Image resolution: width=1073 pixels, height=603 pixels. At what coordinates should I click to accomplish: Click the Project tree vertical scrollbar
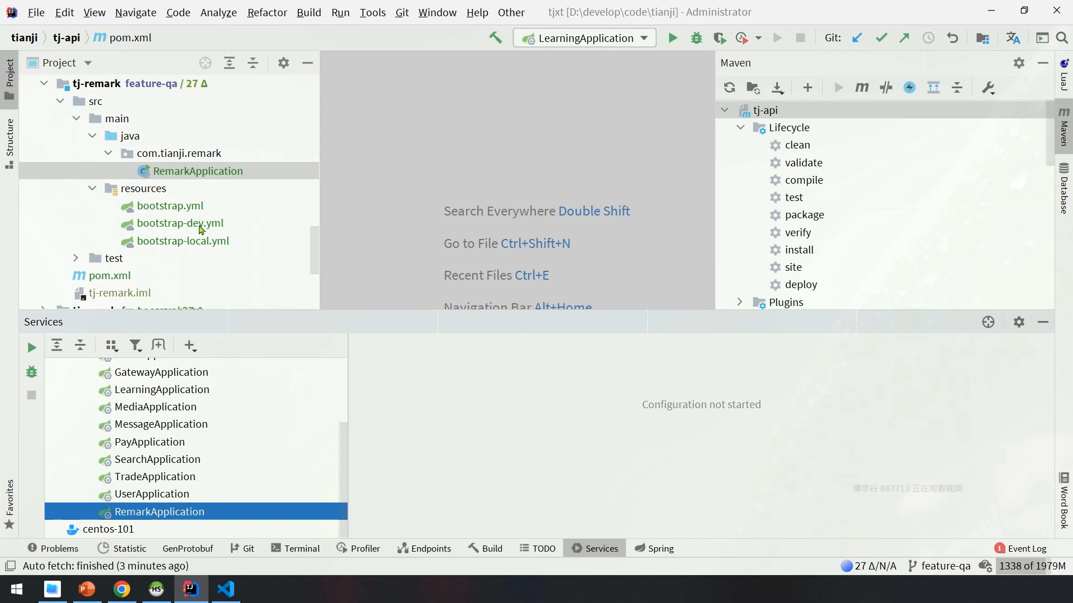[315, 250]
